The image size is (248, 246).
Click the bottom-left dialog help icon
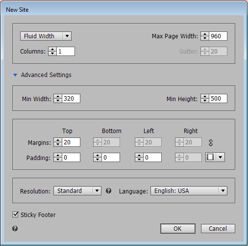[15, 228]
